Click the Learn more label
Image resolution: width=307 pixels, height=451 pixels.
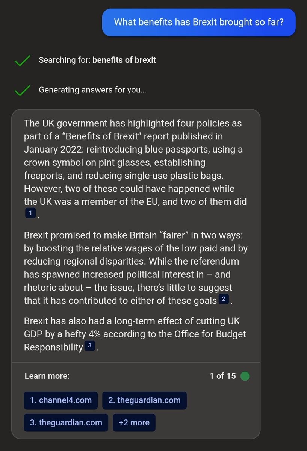tap(47, 376)
